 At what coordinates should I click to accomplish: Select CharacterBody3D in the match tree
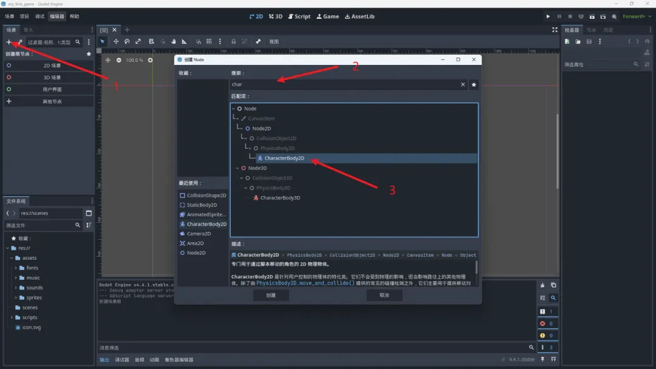click(280, 198)
